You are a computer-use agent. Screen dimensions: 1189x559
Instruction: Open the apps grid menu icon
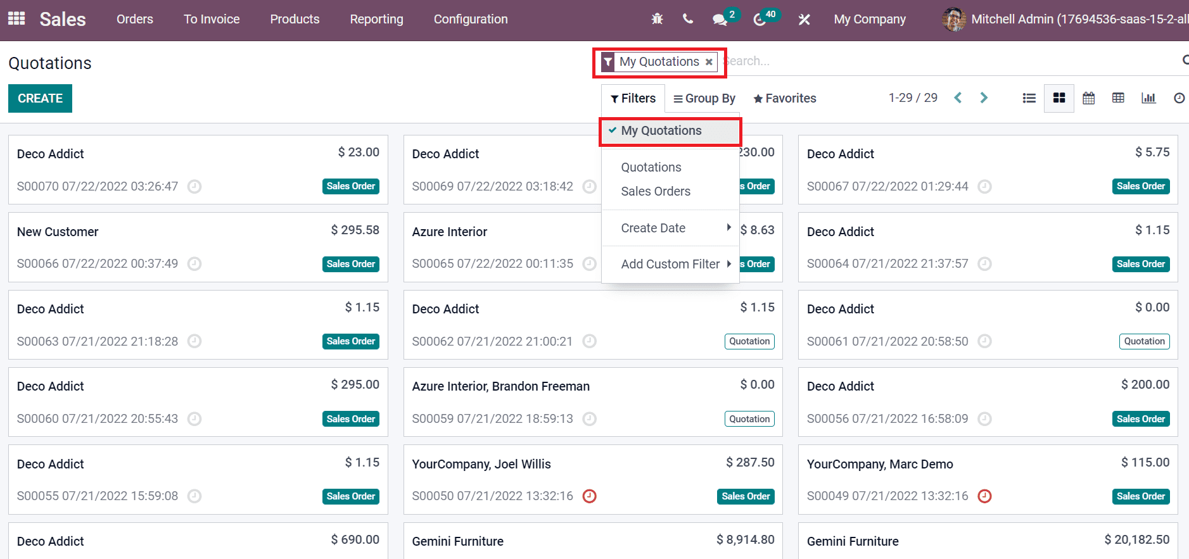click(x=16, y=19)
